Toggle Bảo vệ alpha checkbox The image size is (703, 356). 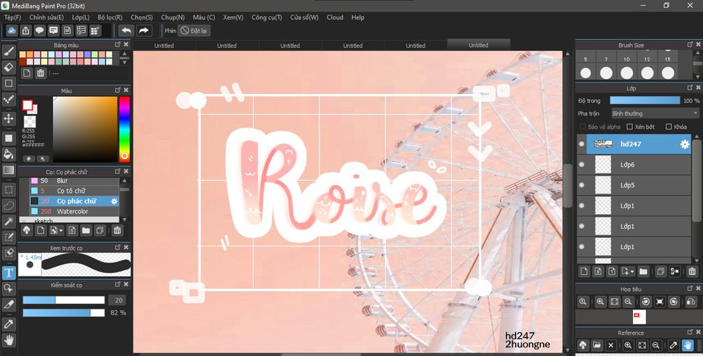583,127
